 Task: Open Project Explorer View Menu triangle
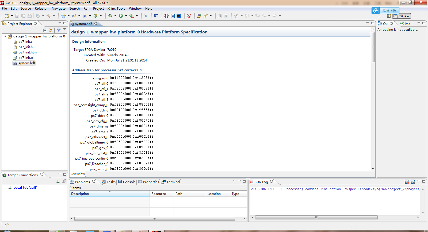pyautogui.click(x=65, y=29)
